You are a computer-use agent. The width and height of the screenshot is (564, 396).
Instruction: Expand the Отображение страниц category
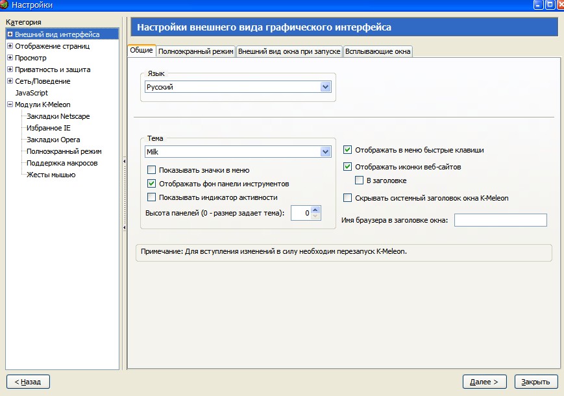(10, 46)
